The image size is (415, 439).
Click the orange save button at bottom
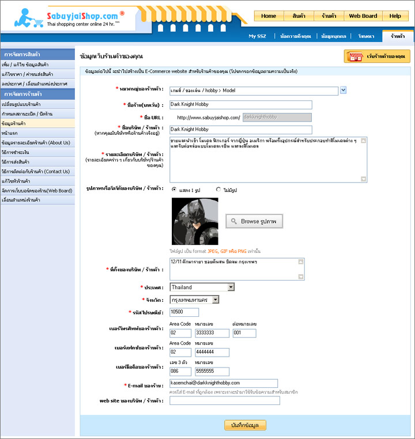(246, 425)
